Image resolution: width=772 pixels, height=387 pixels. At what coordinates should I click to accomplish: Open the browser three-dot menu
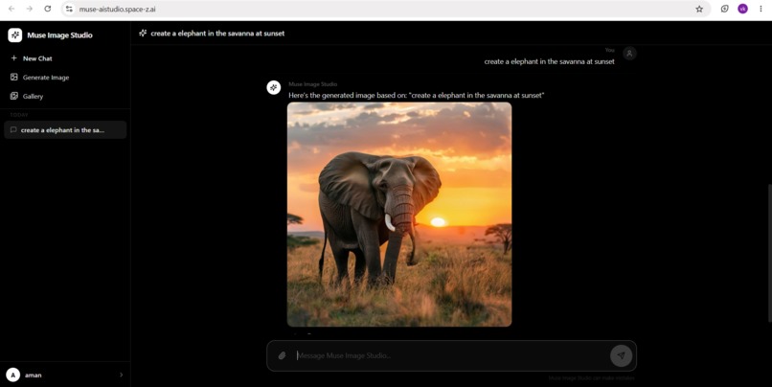coord(761,9)
